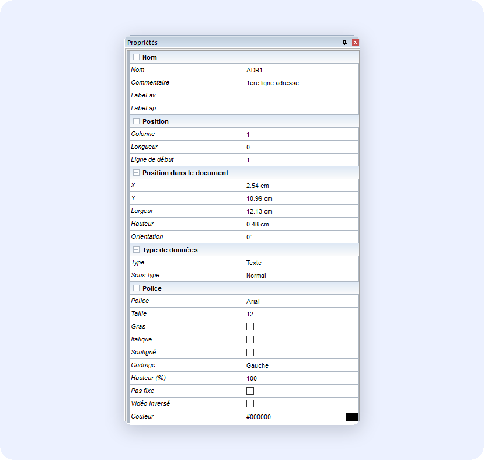Viewport: 484px width, 460px height.
Task: Collapse the Type de données section
Action: coord(136,250)
